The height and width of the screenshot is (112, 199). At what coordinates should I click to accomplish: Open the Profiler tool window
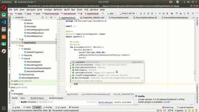click(x=48, y=107)
